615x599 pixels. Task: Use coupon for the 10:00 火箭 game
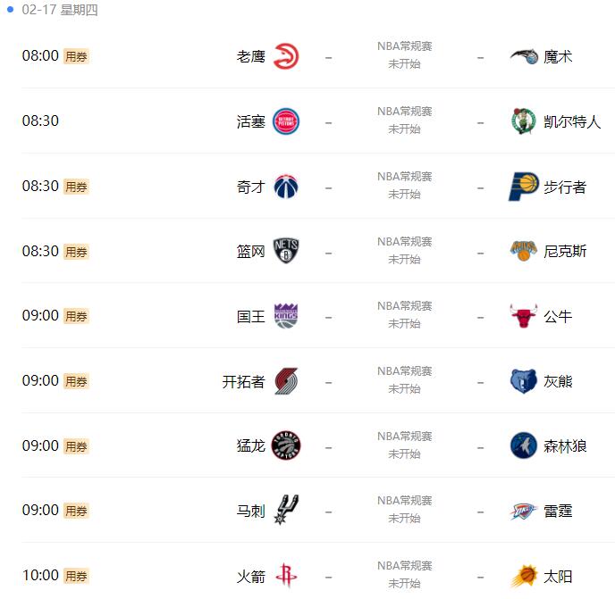point(76,576)
